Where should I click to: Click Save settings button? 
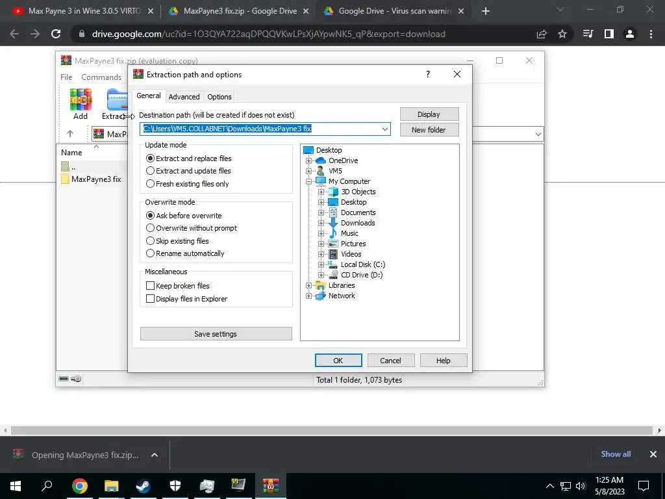tap(216, 334)
